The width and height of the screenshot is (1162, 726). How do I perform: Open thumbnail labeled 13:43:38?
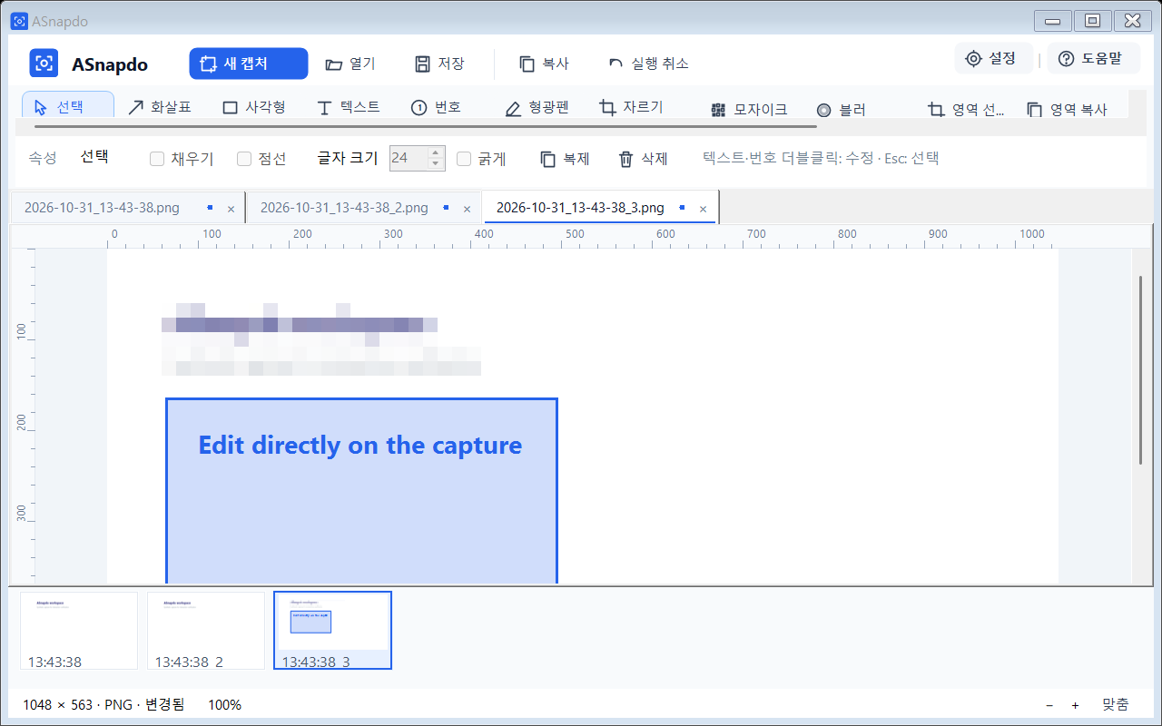point(79,631)
